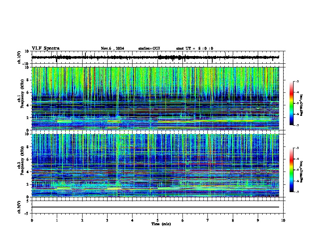The image size is (319, 247).
Task: Click the '2' kHz tick of ch.1 spectrogram
Action: (28, 117)
